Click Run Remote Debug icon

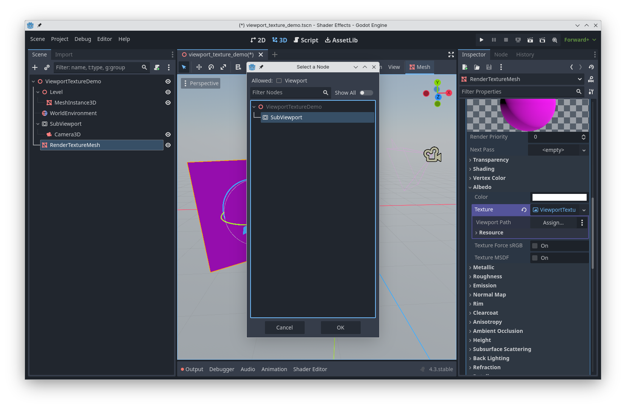click(x=518, y=40)
